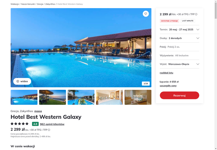Open Grecja breadcrumb link
Image resolution: width=217 pixels, height=150 pixels.
[x=40, y=4]
